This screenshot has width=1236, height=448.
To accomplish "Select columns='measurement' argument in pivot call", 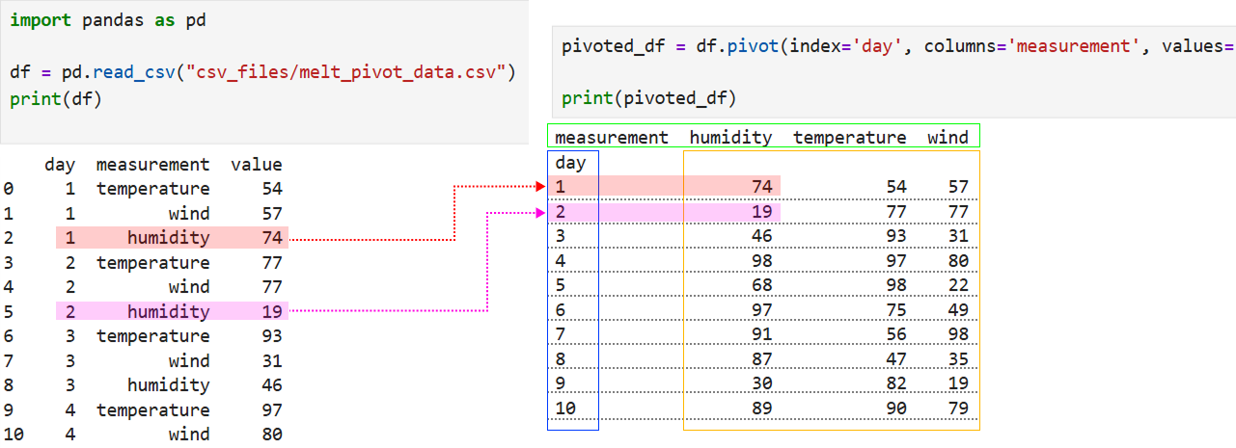I will [1032, 46].
